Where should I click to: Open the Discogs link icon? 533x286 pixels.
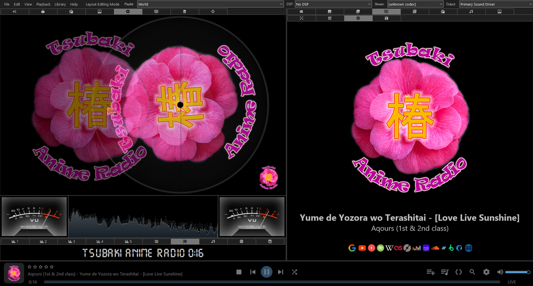407,248
